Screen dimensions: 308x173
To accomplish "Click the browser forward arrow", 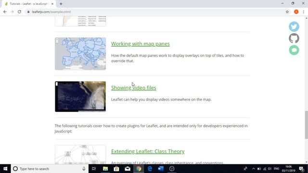I will [12, 12].
